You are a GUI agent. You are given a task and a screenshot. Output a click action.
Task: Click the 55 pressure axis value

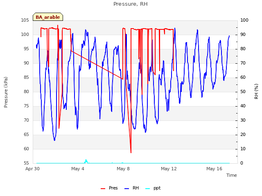tap(26, 163)
